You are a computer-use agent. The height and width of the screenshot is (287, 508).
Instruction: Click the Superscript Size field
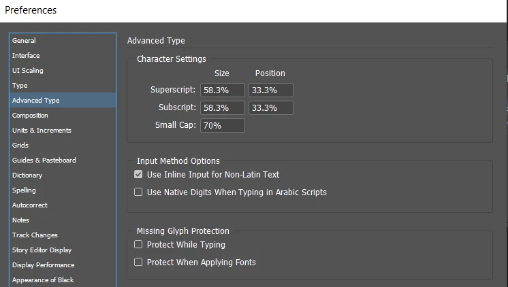(x=222, y=90)
